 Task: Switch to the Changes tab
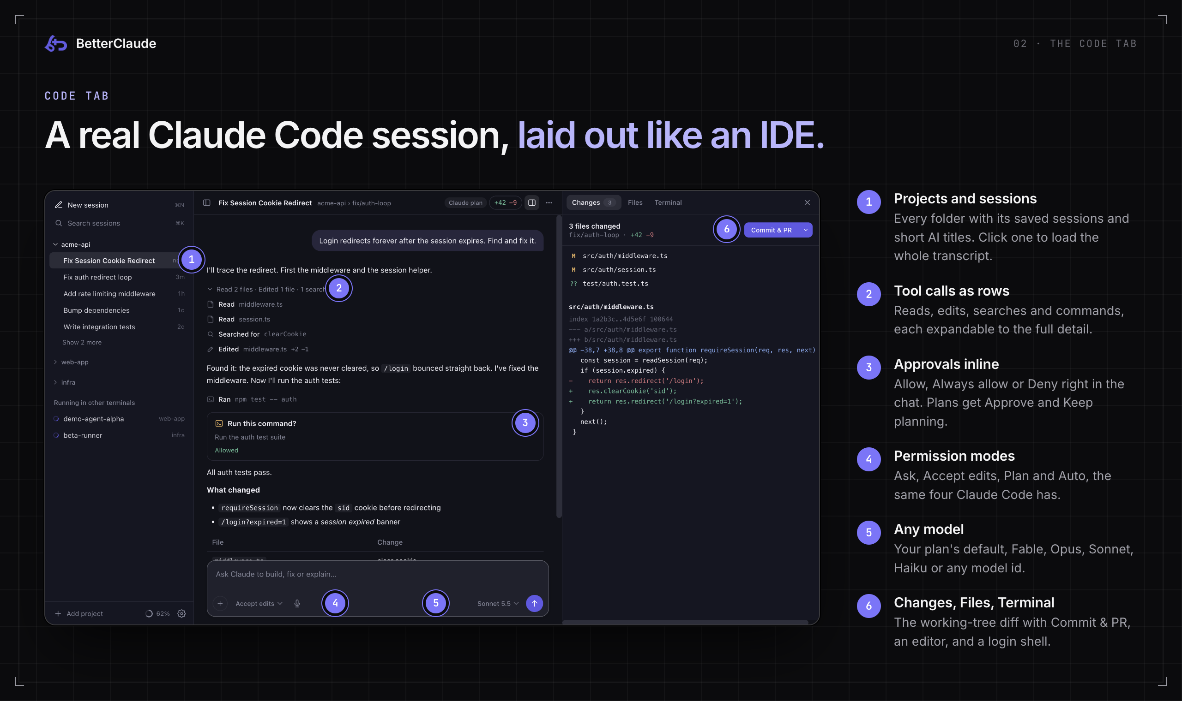click(x=593, y=202)
